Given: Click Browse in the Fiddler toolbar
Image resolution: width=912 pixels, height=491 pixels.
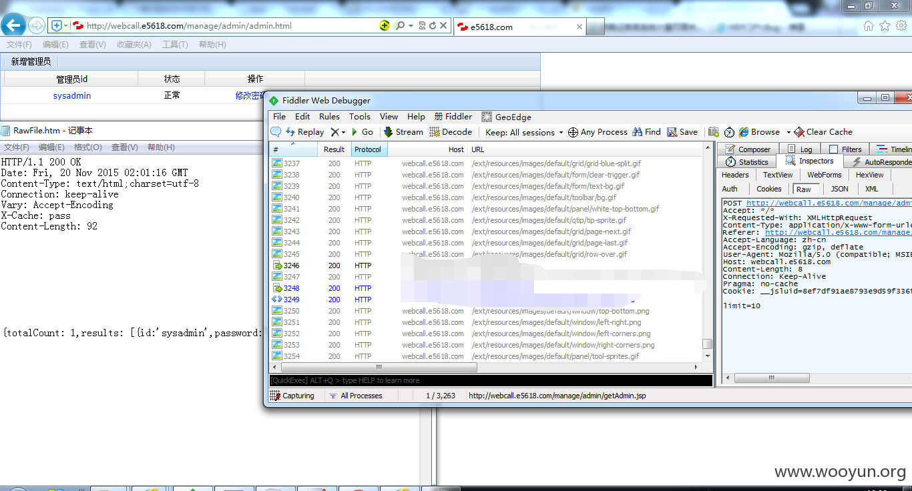Looking at the screenshot, I should point(759,132).
